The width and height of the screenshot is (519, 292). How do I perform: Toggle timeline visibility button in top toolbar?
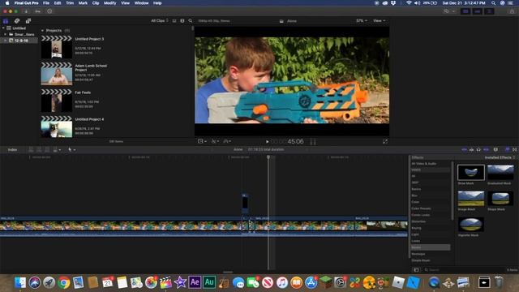(x=478, y=11)
